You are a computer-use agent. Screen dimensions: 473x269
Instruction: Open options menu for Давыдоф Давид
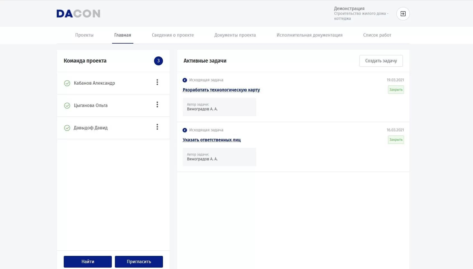157,127
